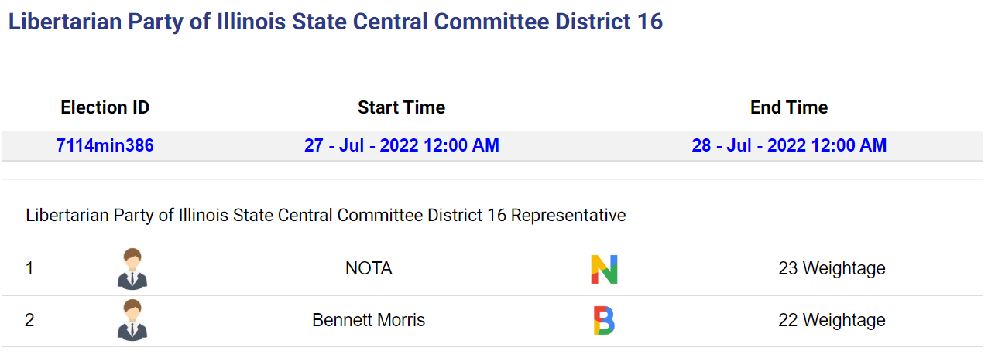Click the Start Time column header
This screenshot has width=988, height=361.
[402, 107]
